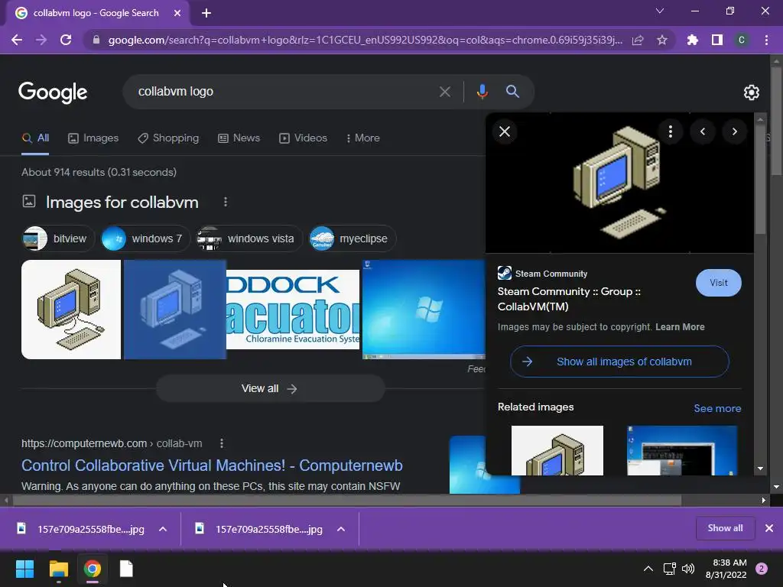Viewport: 783px width, 587px height.
Task: Start voice search with the microphone
Action: [x=482, y=92]
